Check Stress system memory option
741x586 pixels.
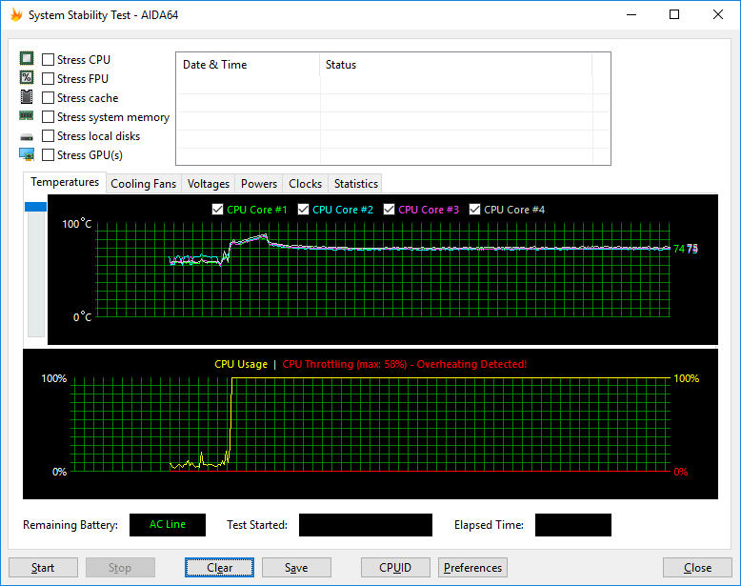tap(48, 117)
